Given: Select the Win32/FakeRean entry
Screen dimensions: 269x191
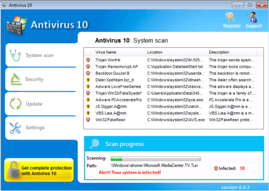Looking at the screenshot, I should coord(111,120).
